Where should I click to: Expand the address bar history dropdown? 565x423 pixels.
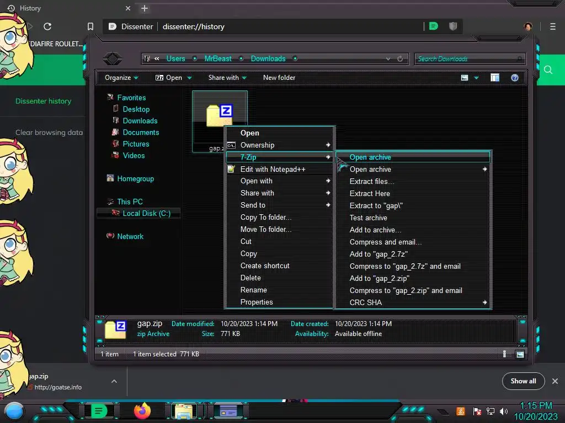click(388, 58)
